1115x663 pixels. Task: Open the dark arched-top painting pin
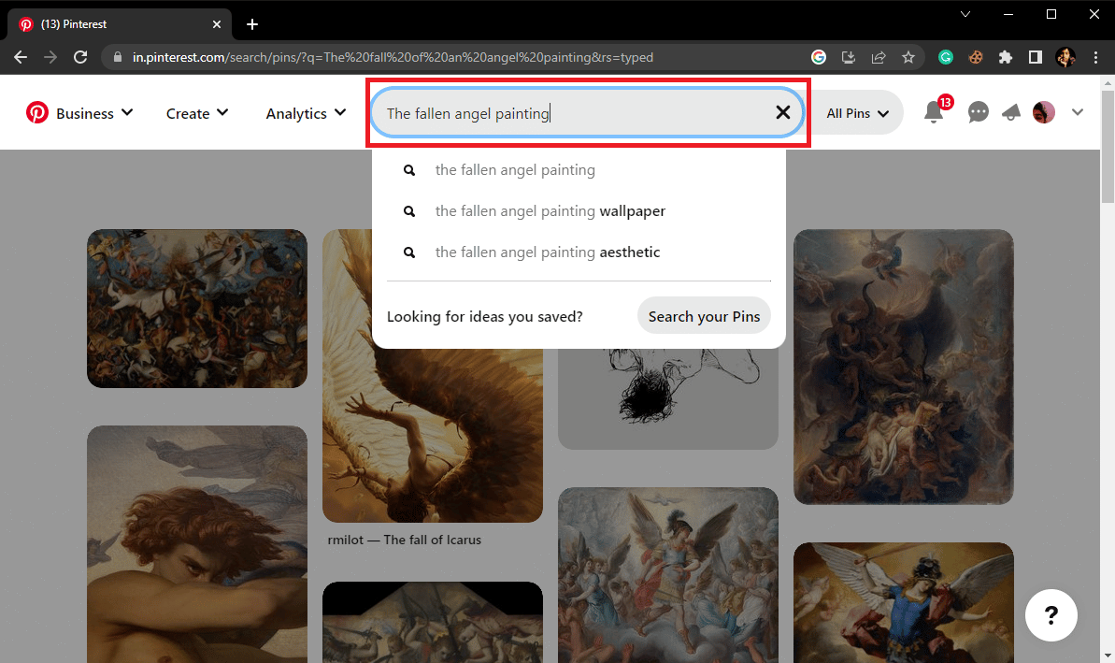click(x=433, y=623)
